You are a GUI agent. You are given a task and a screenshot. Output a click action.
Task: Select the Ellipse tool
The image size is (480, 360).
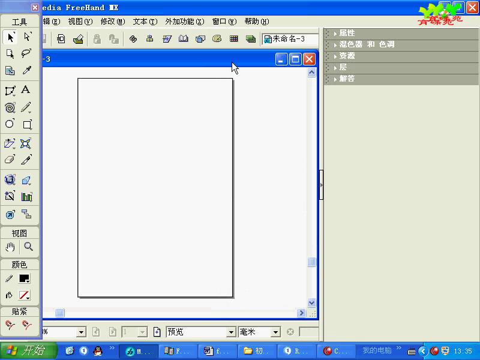coord(10,124)
